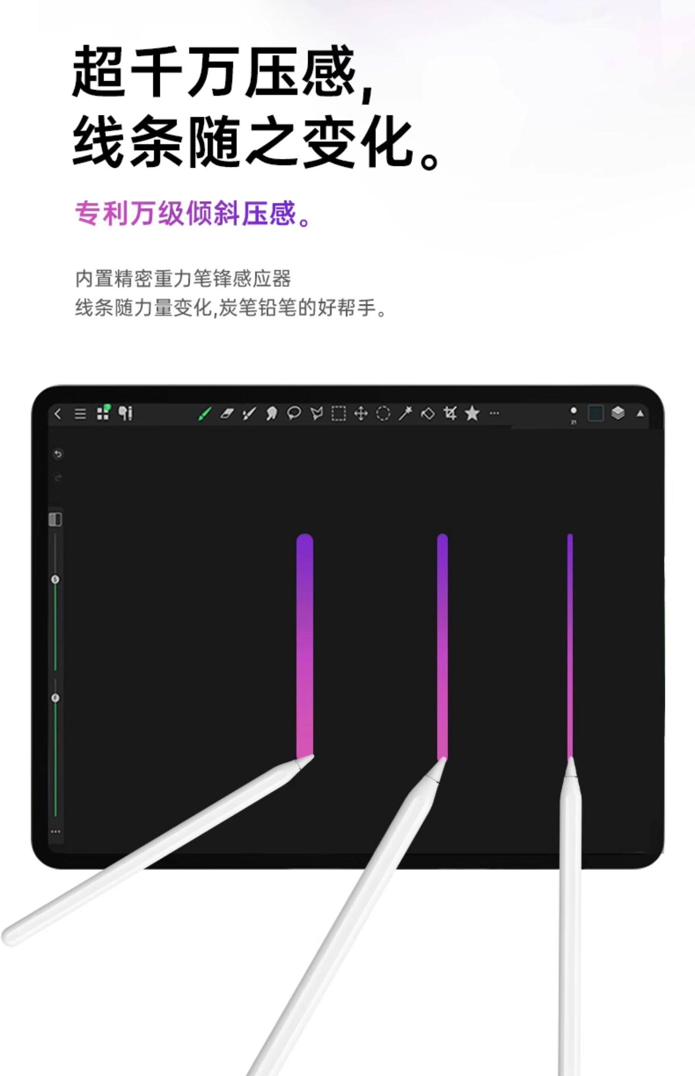Open the grid gallery icon with green dot

click(x=103, y=412)
